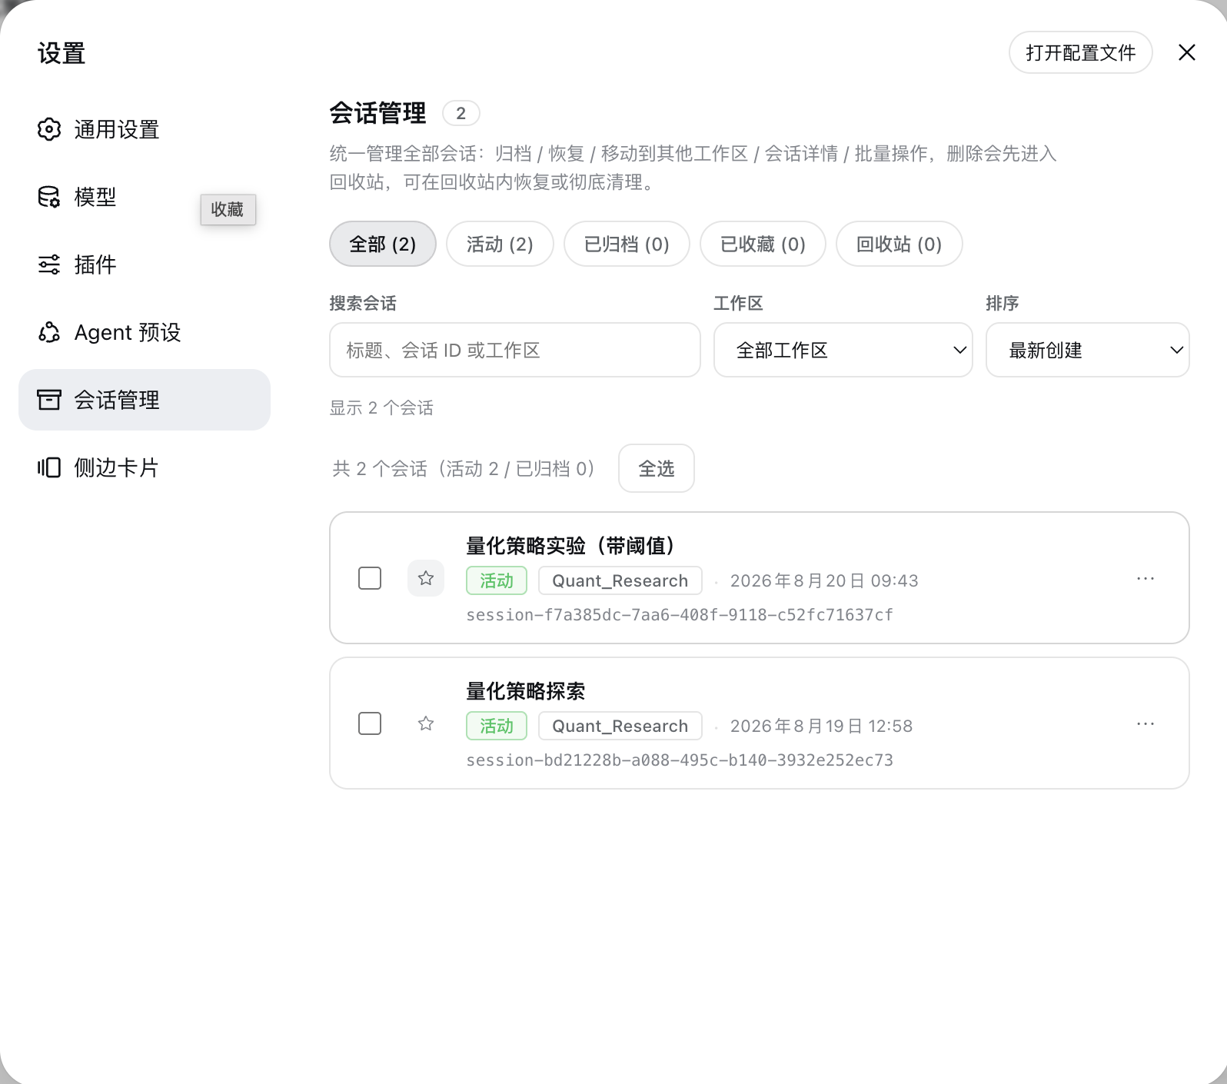Open the 回收站 (0) tab

point(899,244)
